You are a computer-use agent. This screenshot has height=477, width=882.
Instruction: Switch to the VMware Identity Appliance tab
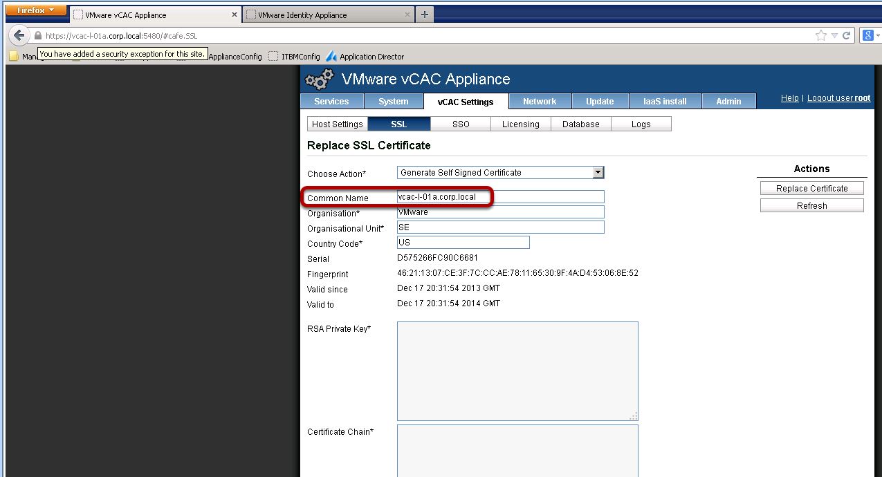[x=329, y=15]
